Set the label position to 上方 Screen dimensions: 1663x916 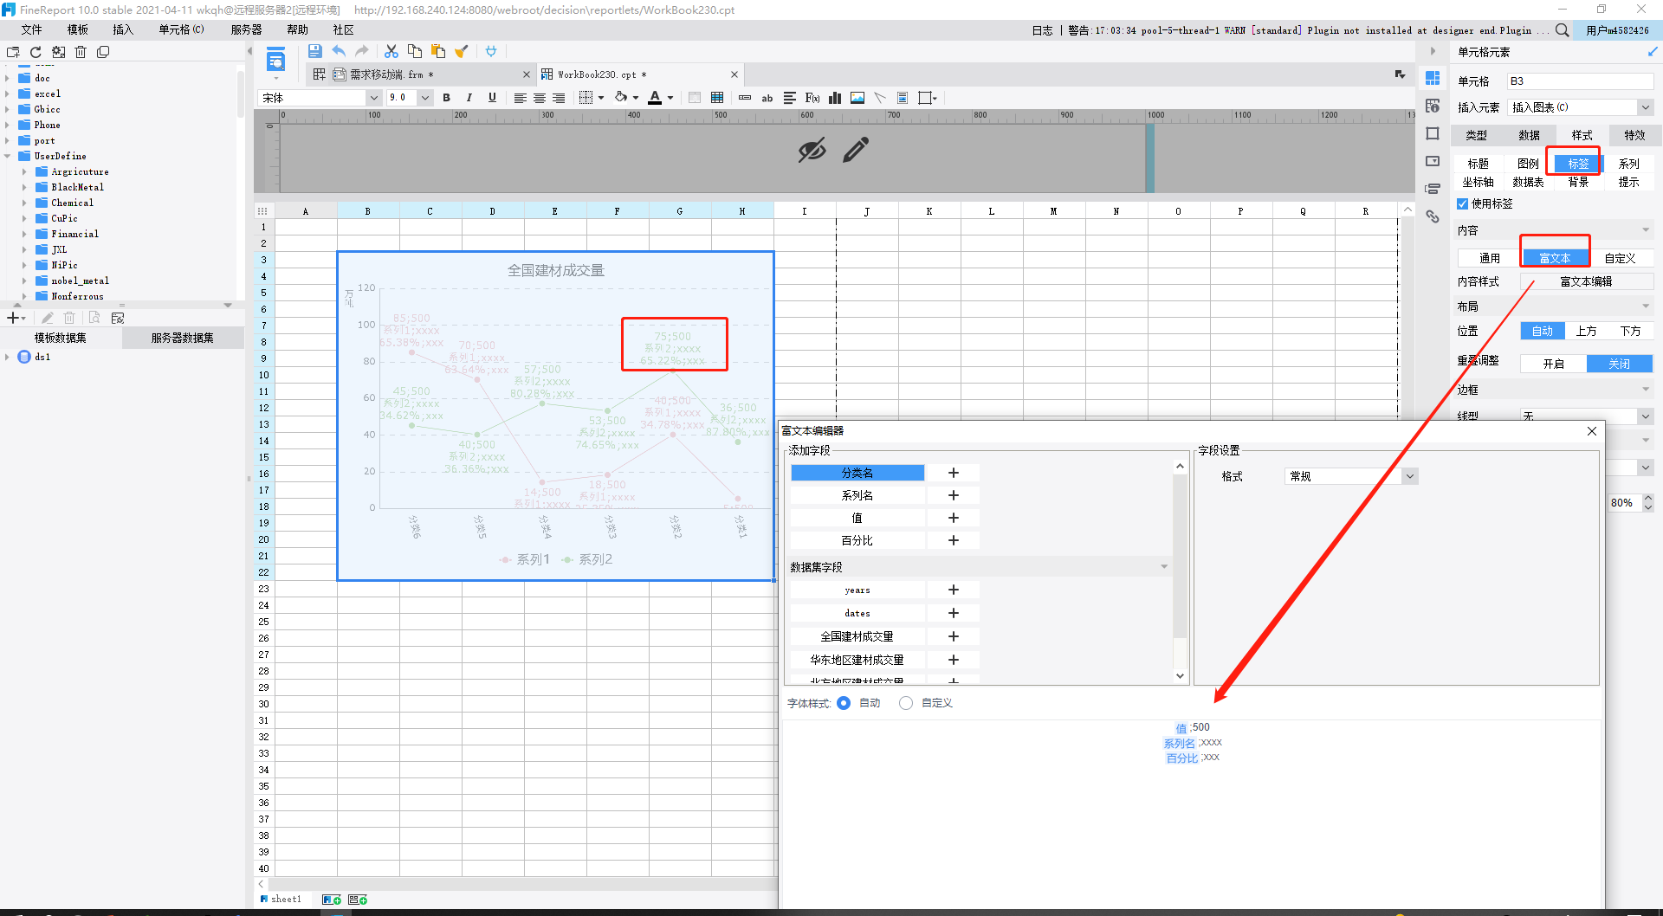pyautogui.click(x=1586, y=331)
